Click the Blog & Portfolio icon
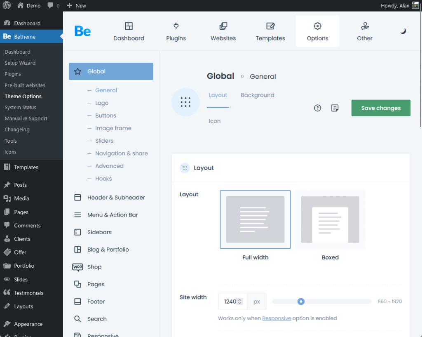The height and width of the screenshot is (337, 422). (x=77, y=250)
